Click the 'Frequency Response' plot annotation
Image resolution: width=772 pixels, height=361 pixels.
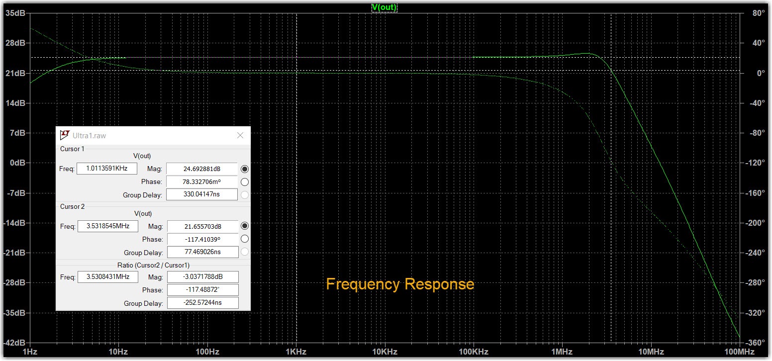(400, 284)
